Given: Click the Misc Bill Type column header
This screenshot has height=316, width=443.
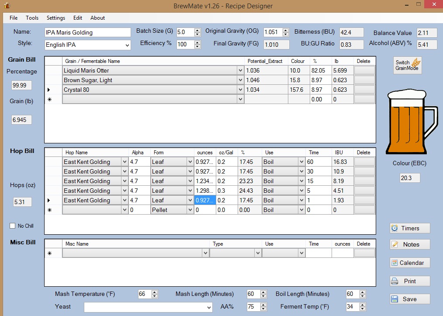Looking at the screenshot, I should pyautogui.click(x=235, y=243).
